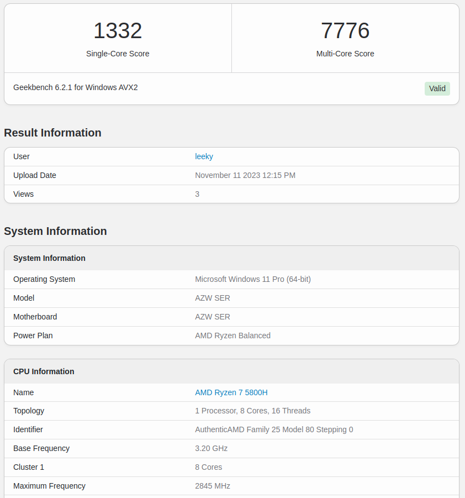Open the AMD Ryzen 7 5800H link
Viewport: 465px width, 498px height.
(231, 392)
